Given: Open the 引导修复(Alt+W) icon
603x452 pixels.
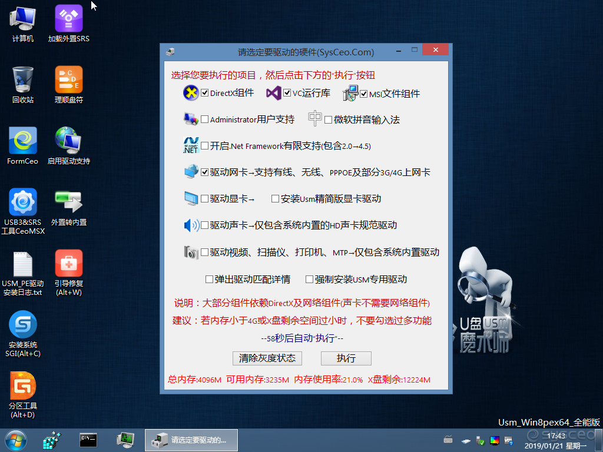Looking at the screenshot, I should [68, 272].
